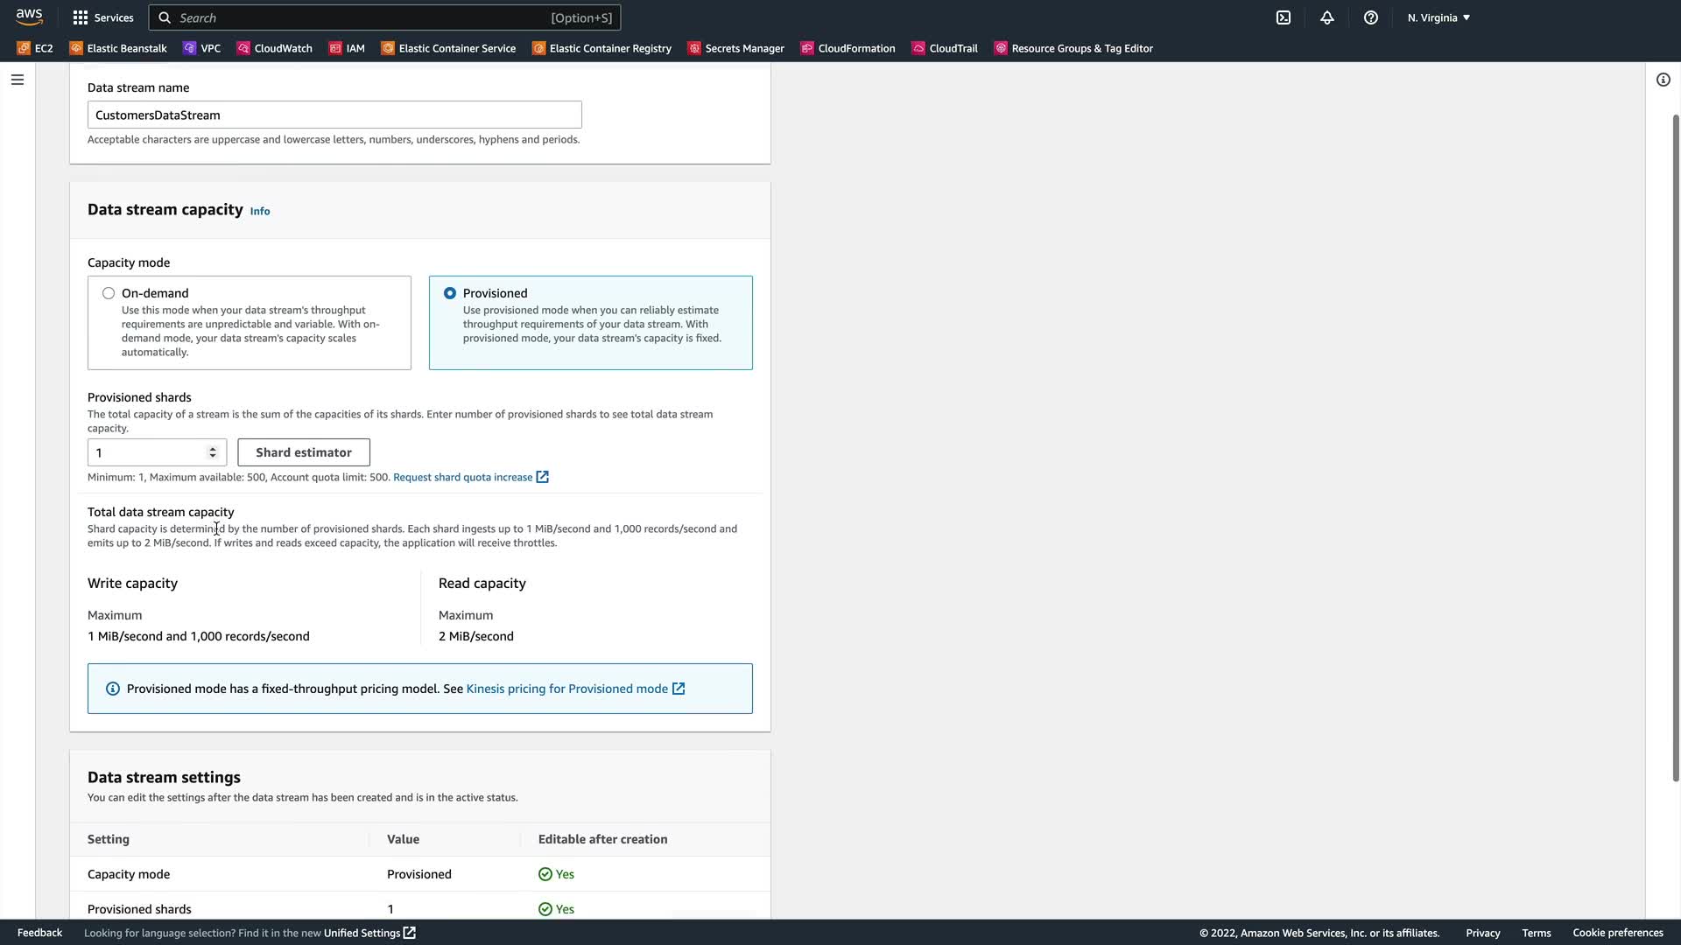Select the On-demand capacity mode
This screenshot has width=1681, height=945.
click(109, 293)
